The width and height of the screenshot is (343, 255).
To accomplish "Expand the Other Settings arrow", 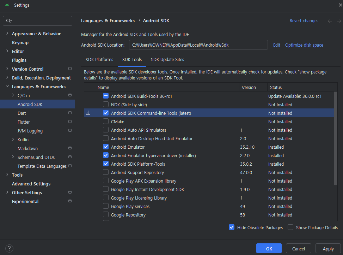I will pyautogui.click(x=7, y=192).
